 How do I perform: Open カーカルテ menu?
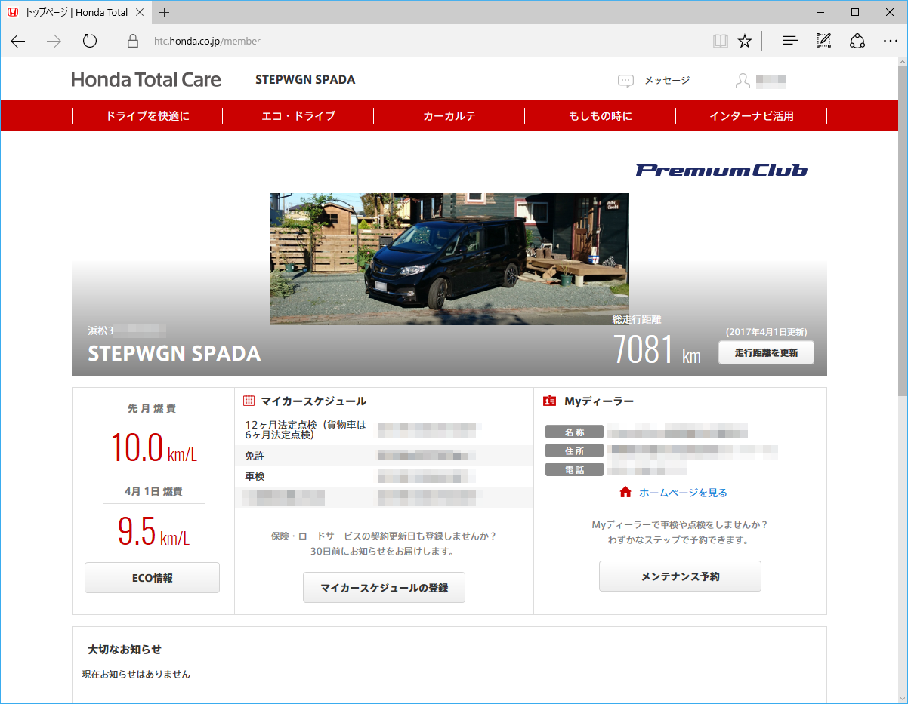click(449, 116)
